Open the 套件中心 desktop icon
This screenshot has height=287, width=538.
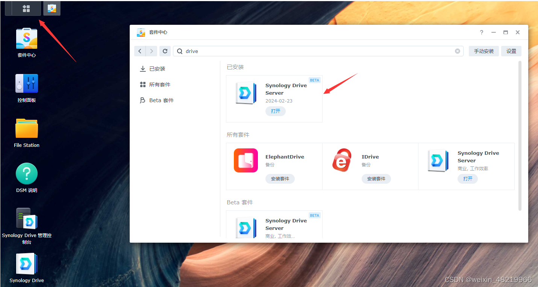coord(27,39)
